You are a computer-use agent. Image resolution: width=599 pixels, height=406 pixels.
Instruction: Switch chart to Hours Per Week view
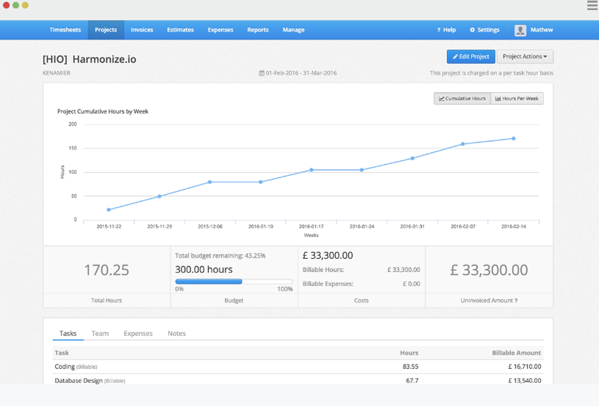point(517,98)
